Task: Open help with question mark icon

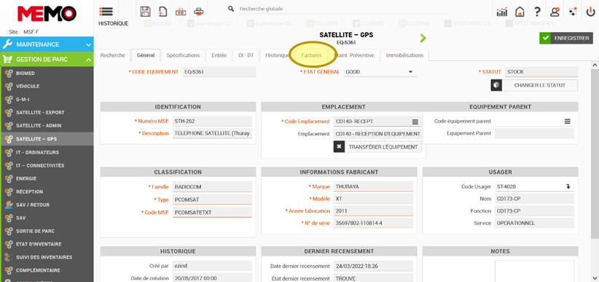Action: point(537,12)
